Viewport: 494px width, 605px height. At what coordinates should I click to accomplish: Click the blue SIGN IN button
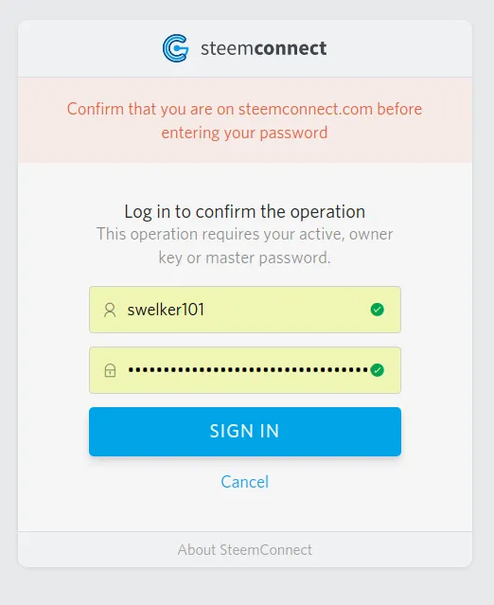[x=245, y=432]
